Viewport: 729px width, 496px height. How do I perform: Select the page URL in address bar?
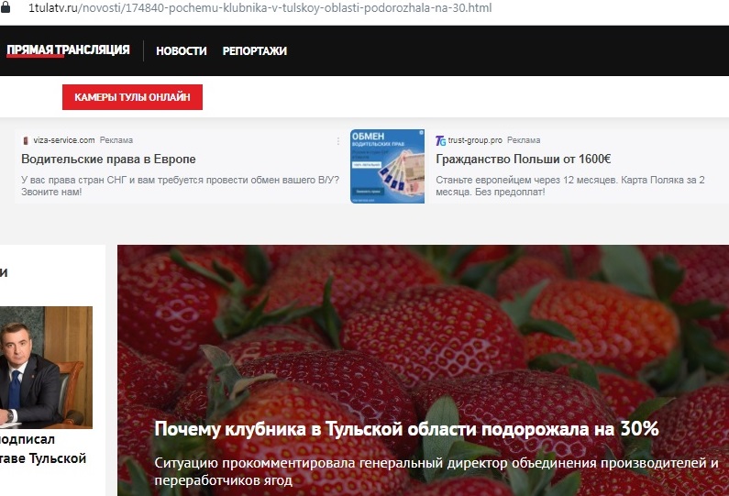point(260,8)
